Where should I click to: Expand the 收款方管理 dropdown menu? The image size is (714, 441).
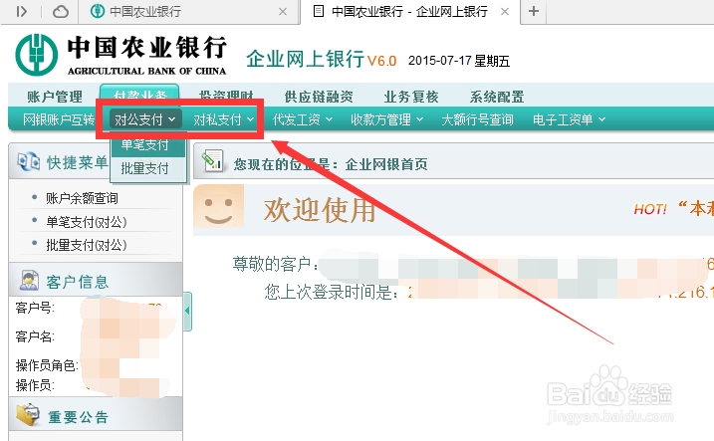[x=387, y=119]
